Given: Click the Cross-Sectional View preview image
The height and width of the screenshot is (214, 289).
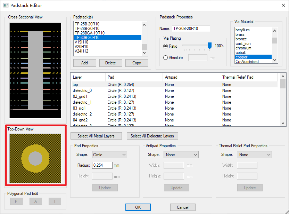Looking at the screenshot, I should tap(35, 71).
